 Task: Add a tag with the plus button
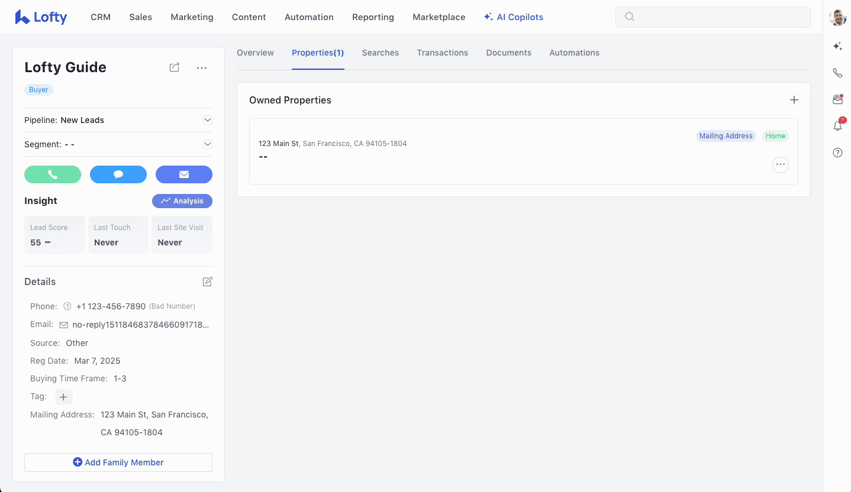(64, 397)
